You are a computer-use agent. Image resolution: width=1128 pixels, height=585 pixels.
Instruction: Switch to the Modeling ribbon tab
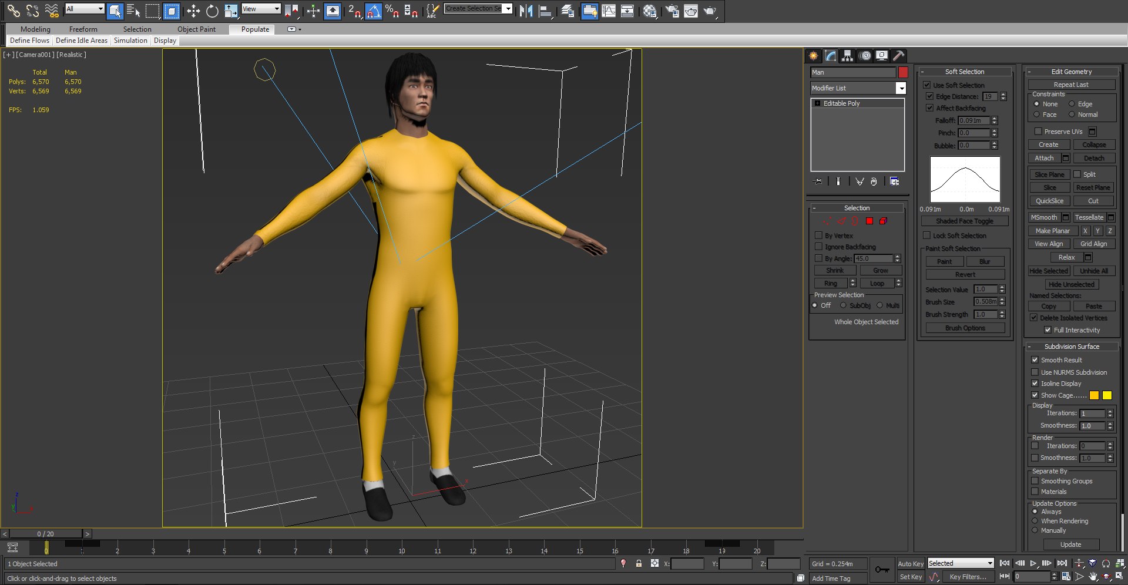pyautogui.click(x=35, y=29)
